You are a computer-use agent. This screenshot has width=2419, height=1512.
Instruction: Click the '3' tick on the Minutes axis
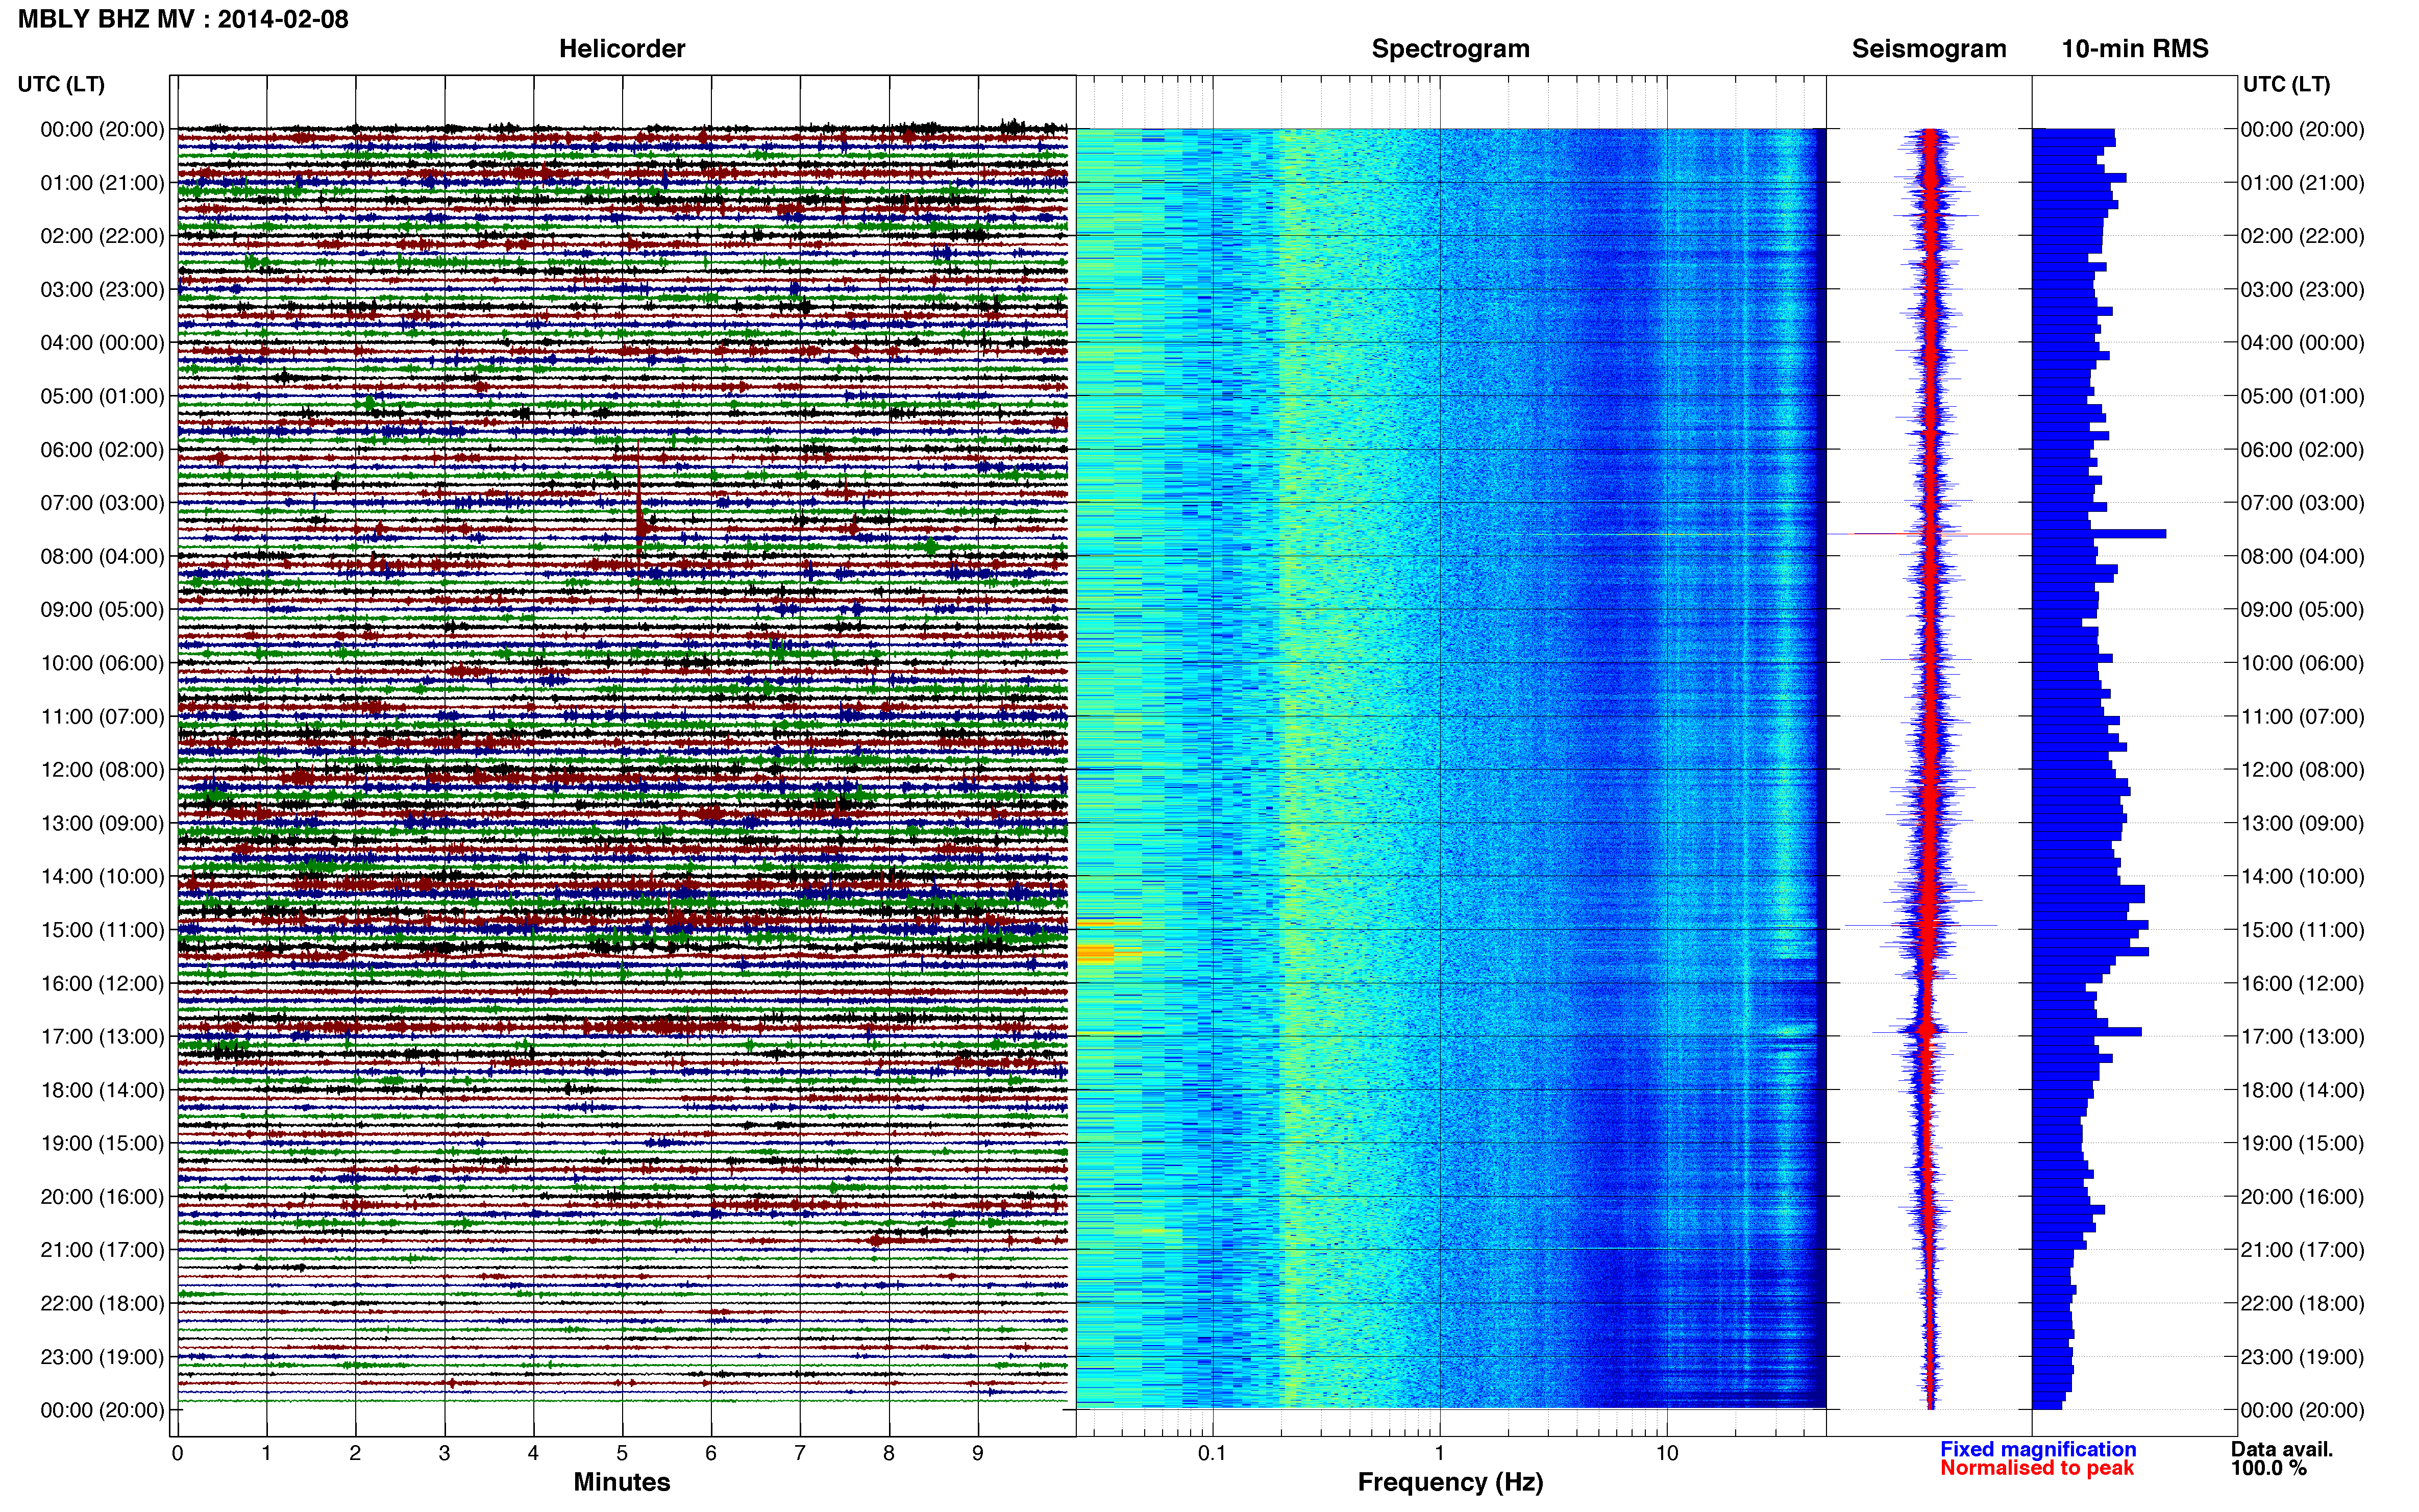click(444, 1453)
